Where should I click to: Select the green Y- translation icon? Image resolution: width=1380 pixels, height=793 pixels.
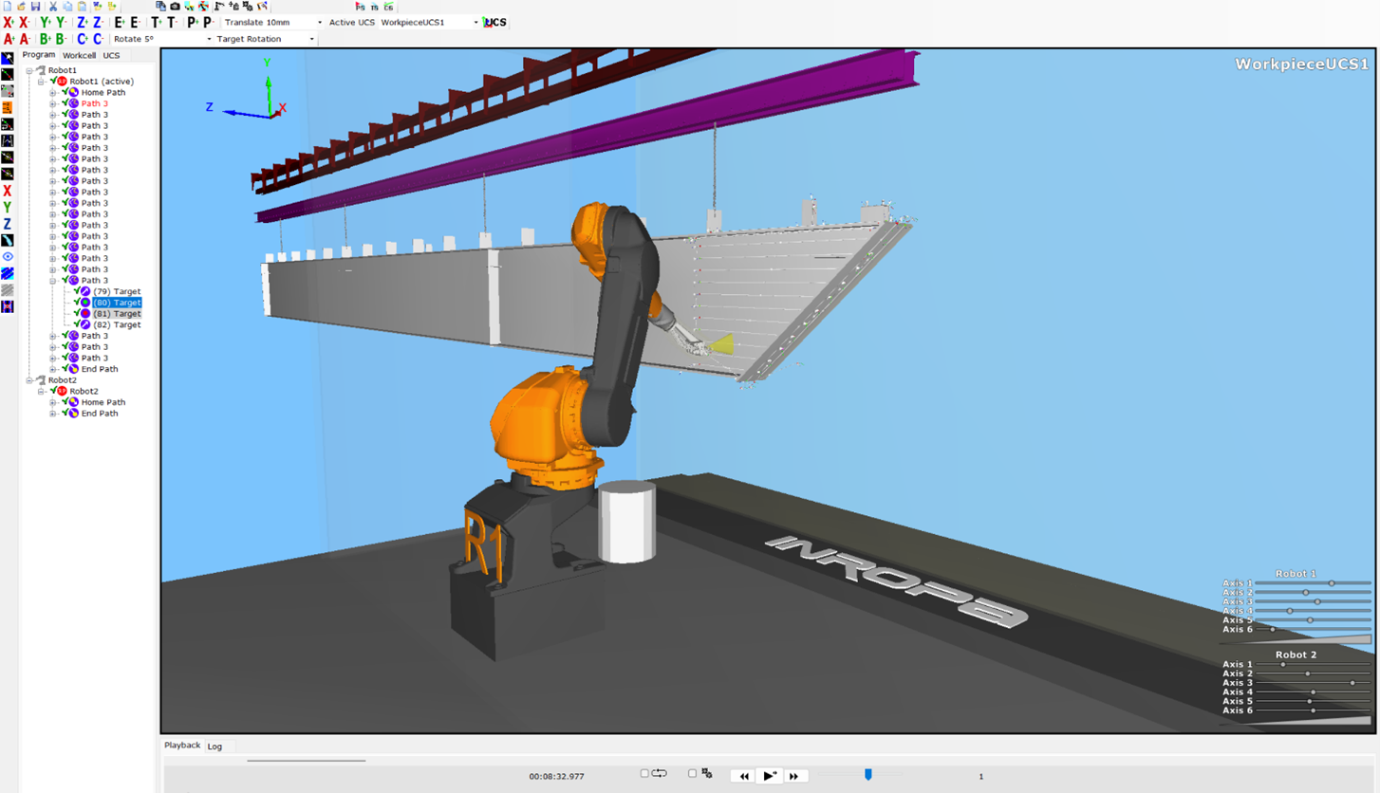[x=59, y=22]
